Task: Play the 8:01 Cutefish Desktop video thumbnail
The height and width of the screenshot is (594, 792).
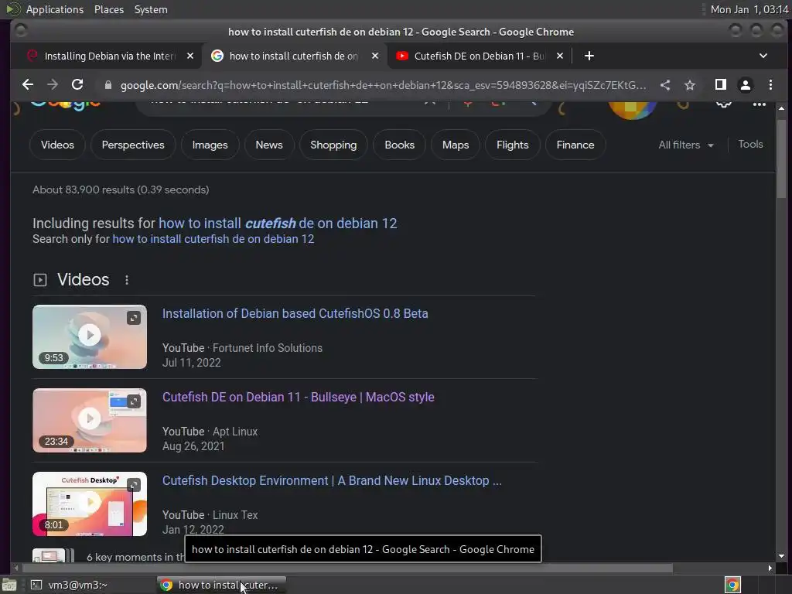Action: tap(90, 504)
